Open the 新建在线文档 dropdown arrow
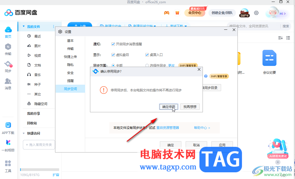 coord(155,26)
